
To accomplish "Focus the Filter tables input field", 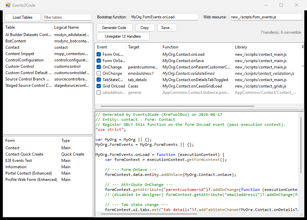I will click(67, 17).
